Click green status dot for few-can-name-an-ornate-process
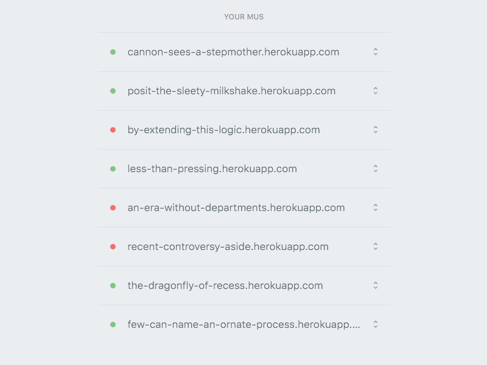Image resolution: width=487 pixels, height=365 pixels. [113, 325]
